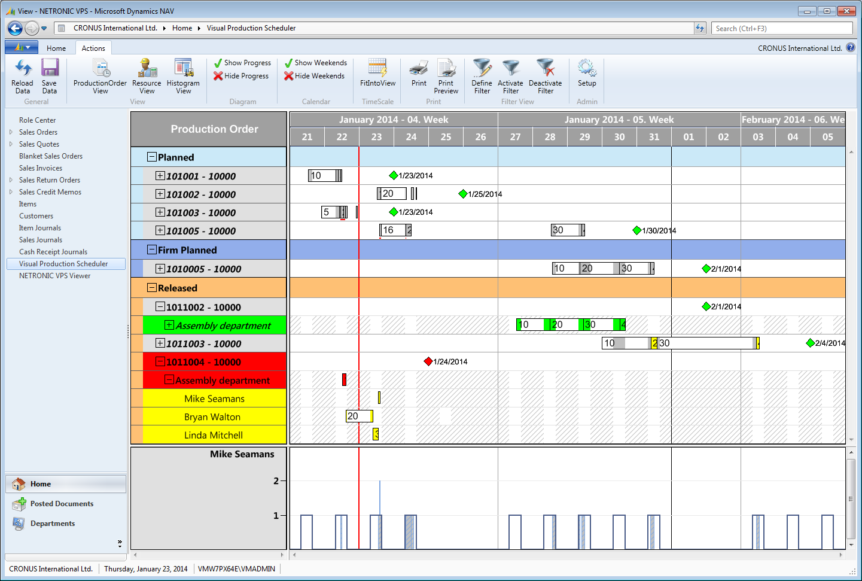Screen dimensions: 862x581
Task: Click the application menu button
Action: tap(22, 47)
